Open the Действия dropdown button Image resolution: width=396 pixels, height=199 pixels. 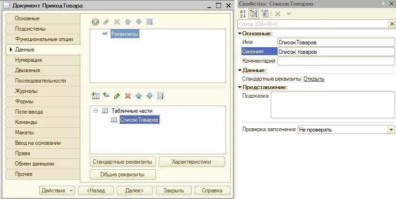(57, 191)
